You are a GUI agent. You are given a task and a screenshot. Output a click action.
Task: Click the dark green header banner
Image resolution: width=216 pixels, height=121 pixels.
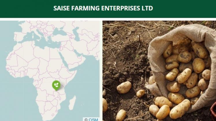click(x=108, y=9)
